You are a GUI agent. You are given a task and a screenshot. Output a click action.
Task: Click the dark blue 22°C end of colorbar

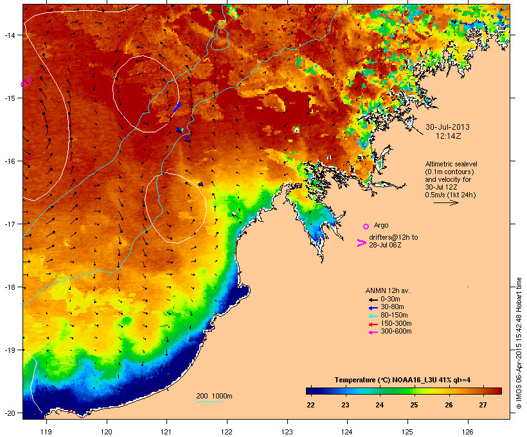pyautogui.click(x=310, y=391)
